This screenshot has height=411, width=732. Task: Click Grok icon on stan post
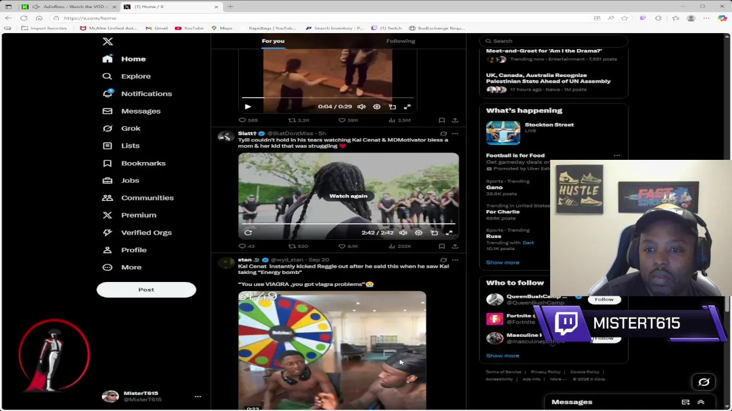coord(443,260)
